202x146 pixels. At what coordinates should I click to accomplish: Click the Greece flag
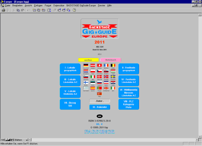click(86, 88)
